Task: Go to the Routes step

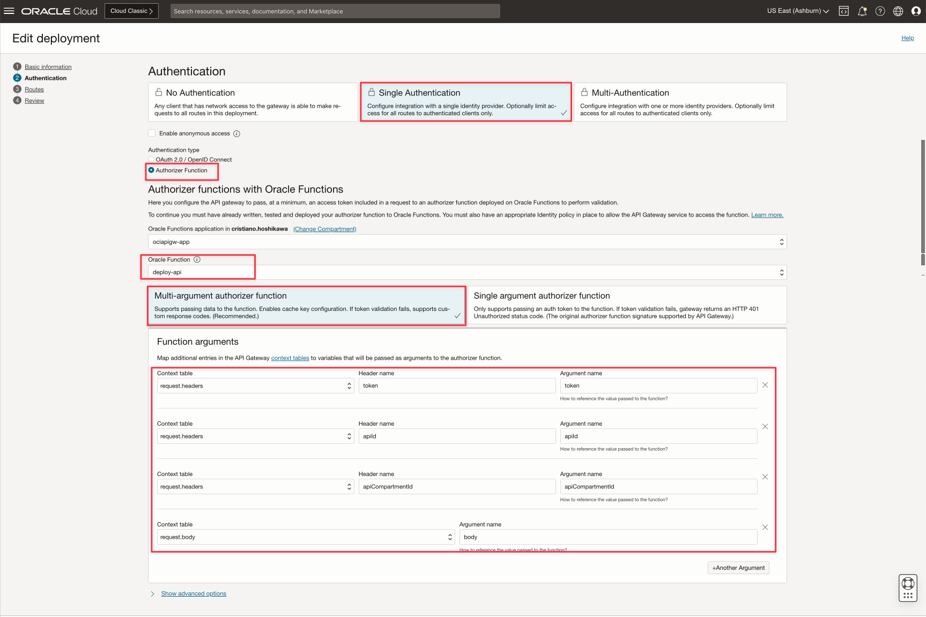Action: 34,90
